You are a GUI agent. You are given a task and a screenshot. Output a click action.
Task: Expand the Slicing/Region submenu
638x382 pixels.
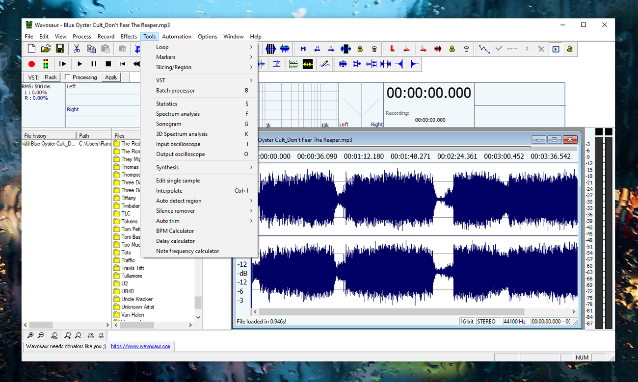(199, 67)
